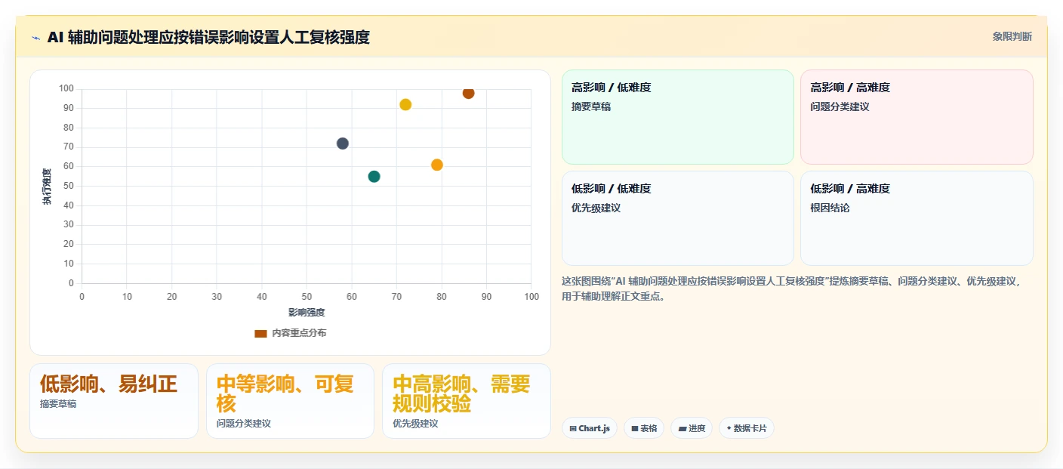Open the 低影响 / 高难度 quadrant card

[917, 218]
